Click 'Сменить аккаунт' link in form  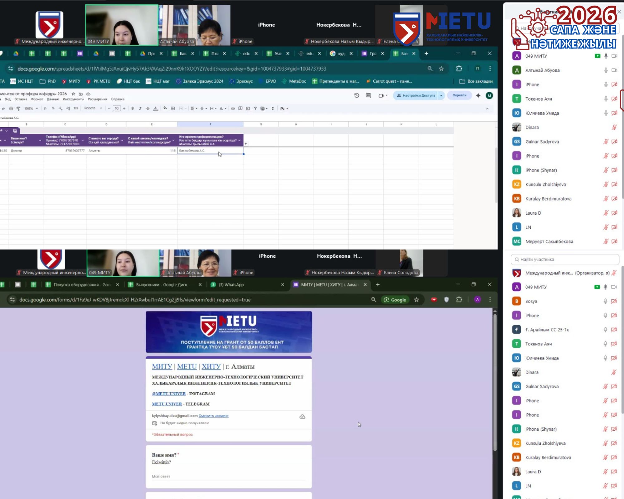[x=213, y=416]
